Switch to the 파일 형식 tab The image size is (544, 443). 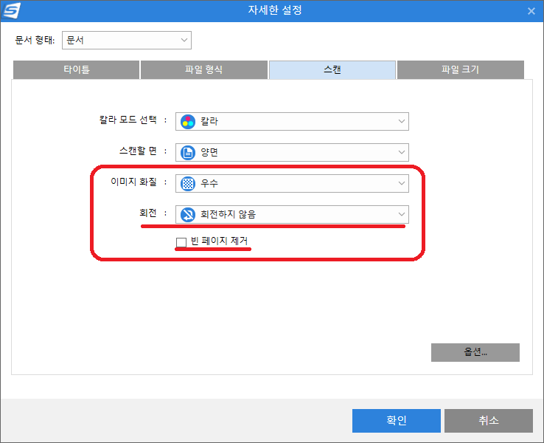204,70
